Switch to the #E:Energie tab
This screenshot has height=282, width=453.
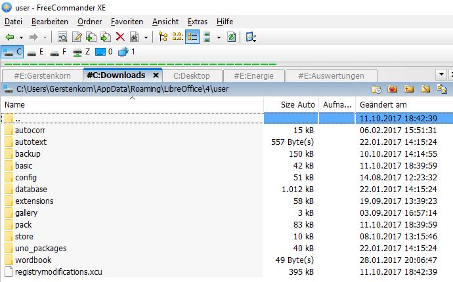click(253, 76)
